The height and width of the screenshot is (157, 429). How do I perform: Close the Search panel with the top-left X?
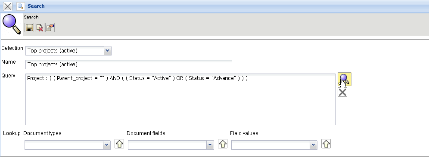[8, 6]
